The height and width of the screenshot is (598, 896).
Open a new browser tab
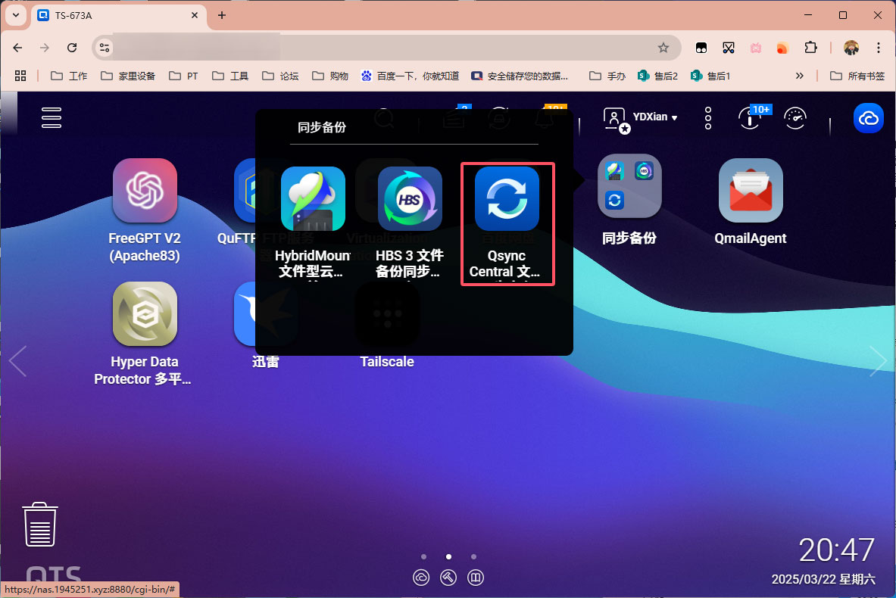[222, 15]
